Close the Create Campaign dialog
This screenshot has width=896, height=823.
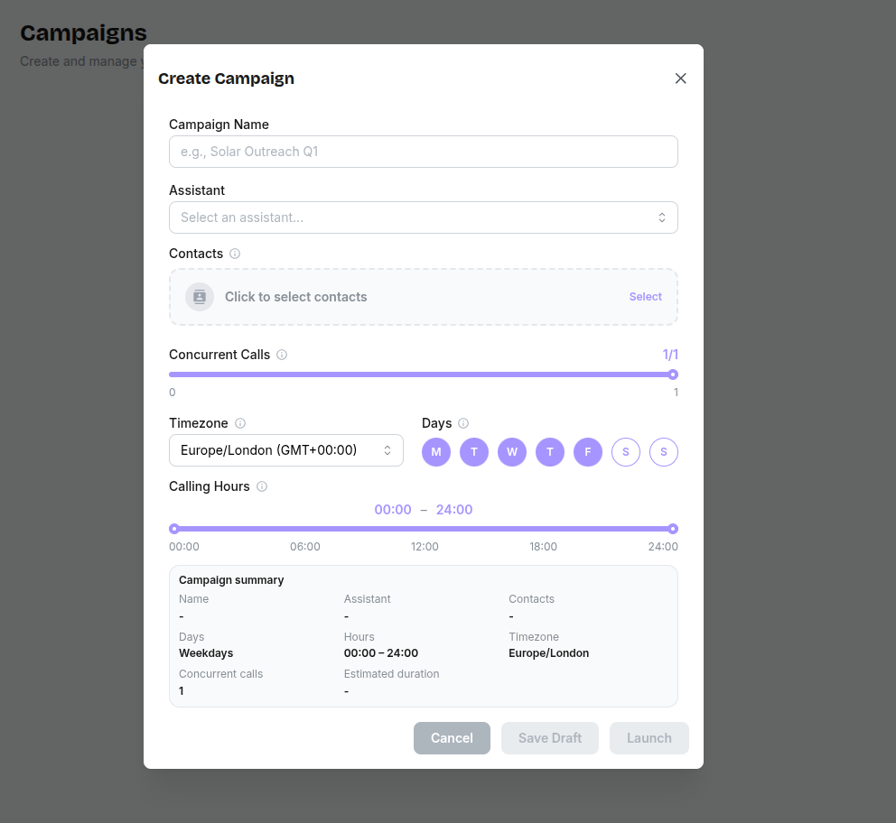[680, 79]
